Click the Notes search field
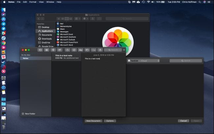This screenshot has width=214, height=134. (x=113, y=50)
